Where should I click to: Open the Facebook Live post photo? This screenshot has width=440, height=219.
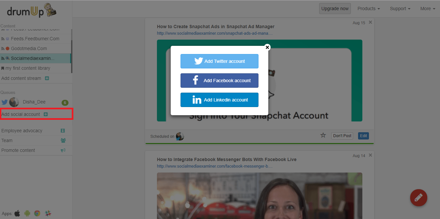click(x=259, y=196)
